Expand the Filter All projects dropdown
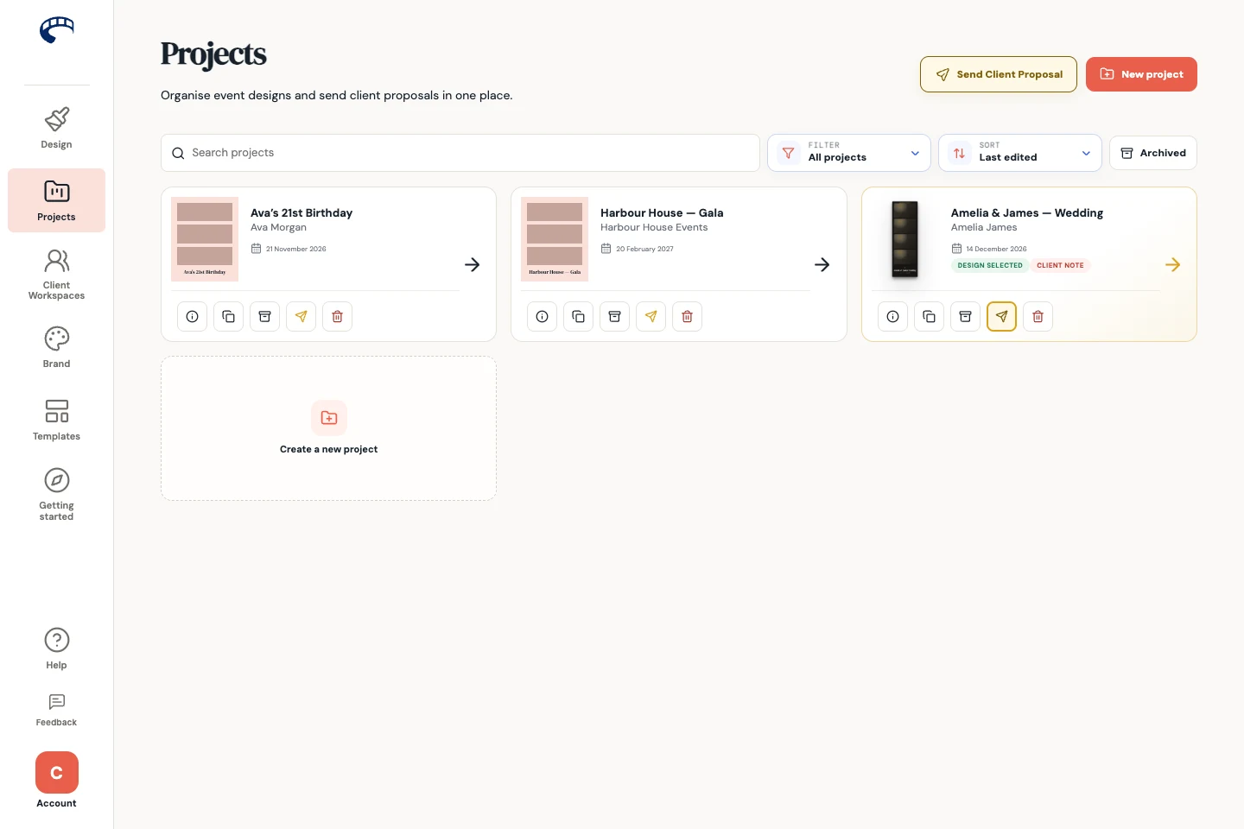The image size is (1244, 829). coord(849,153)
